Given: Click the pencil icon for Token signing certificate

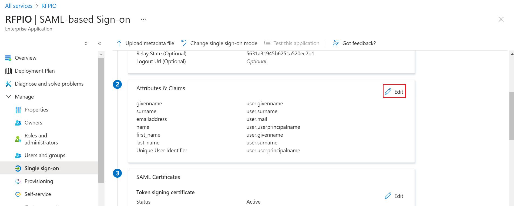Looking at the screenshot, I should [x=388, y=196].
